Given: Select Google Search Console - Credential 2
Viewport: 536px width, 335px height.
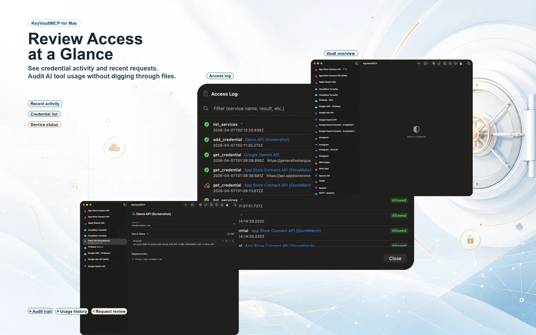Looking at the screenshot, I should [x=336, y=131].
